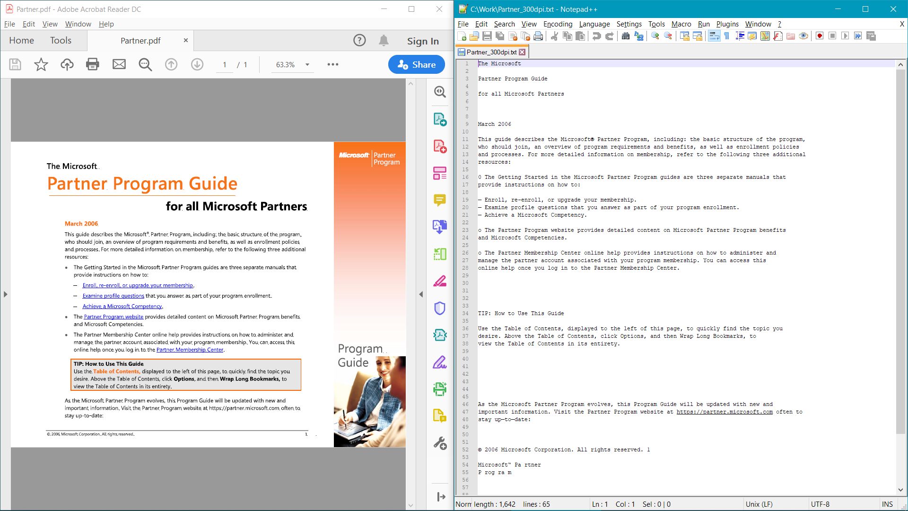The width and height of the screenshot is (908, 511).
Task: Select the Partner_300dpi.txt tab in Notepad++
Action: tap(492, 52)
